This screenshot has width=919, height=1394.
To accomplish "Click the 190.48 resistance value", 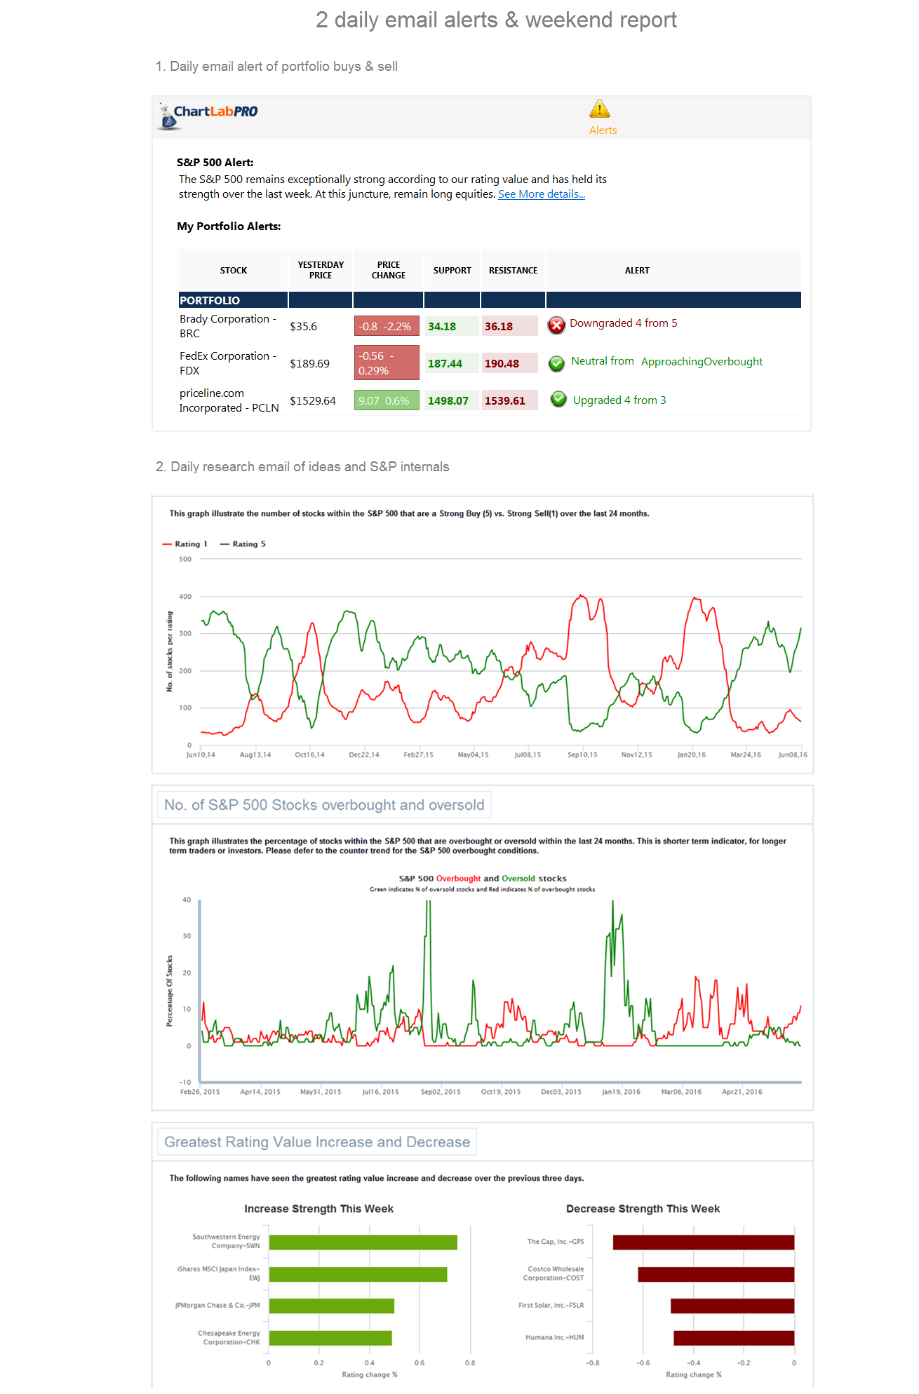I will click(x=502, y=364).
